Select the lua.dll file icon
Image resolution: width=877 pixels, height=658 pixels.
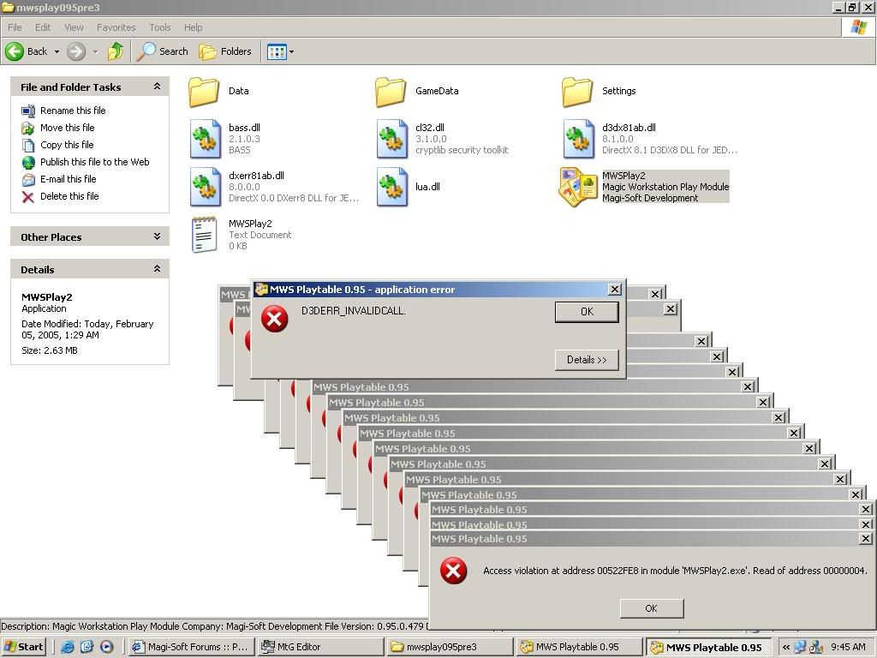point(391,187)
